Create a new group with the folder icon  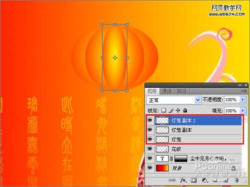pos(215,180)
